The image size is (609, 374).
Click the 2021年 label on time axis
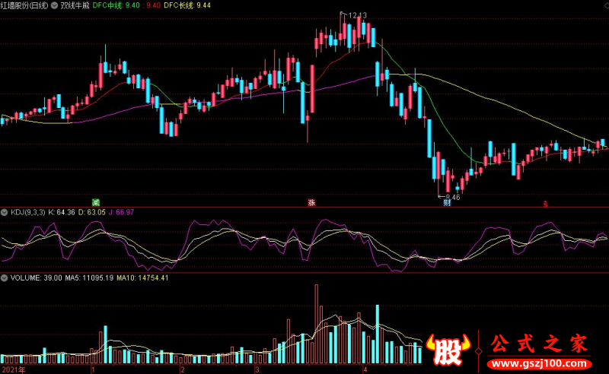[14, 369]
